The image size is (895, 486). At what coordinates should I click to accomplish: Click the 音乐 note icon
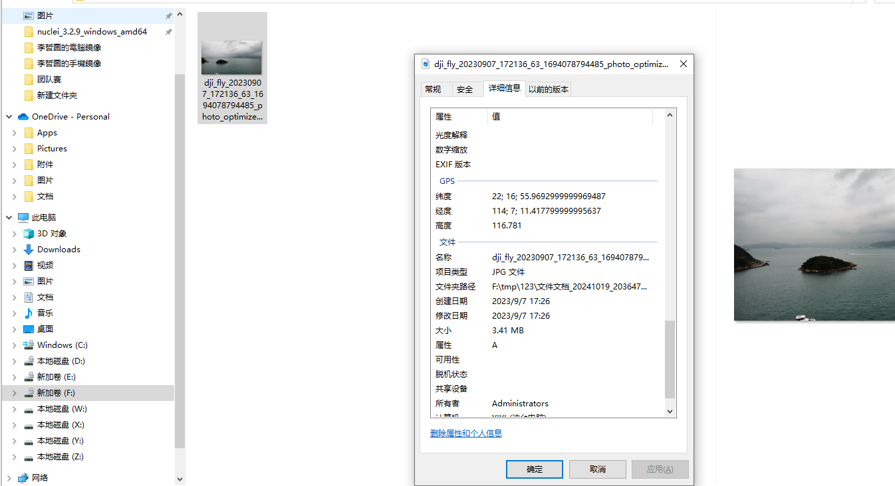point(29,313)
